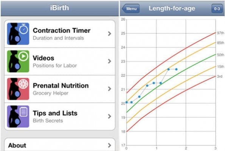Switch age range with the 0-3 button
Screen dimensions: 225x151
coord(217,9)
